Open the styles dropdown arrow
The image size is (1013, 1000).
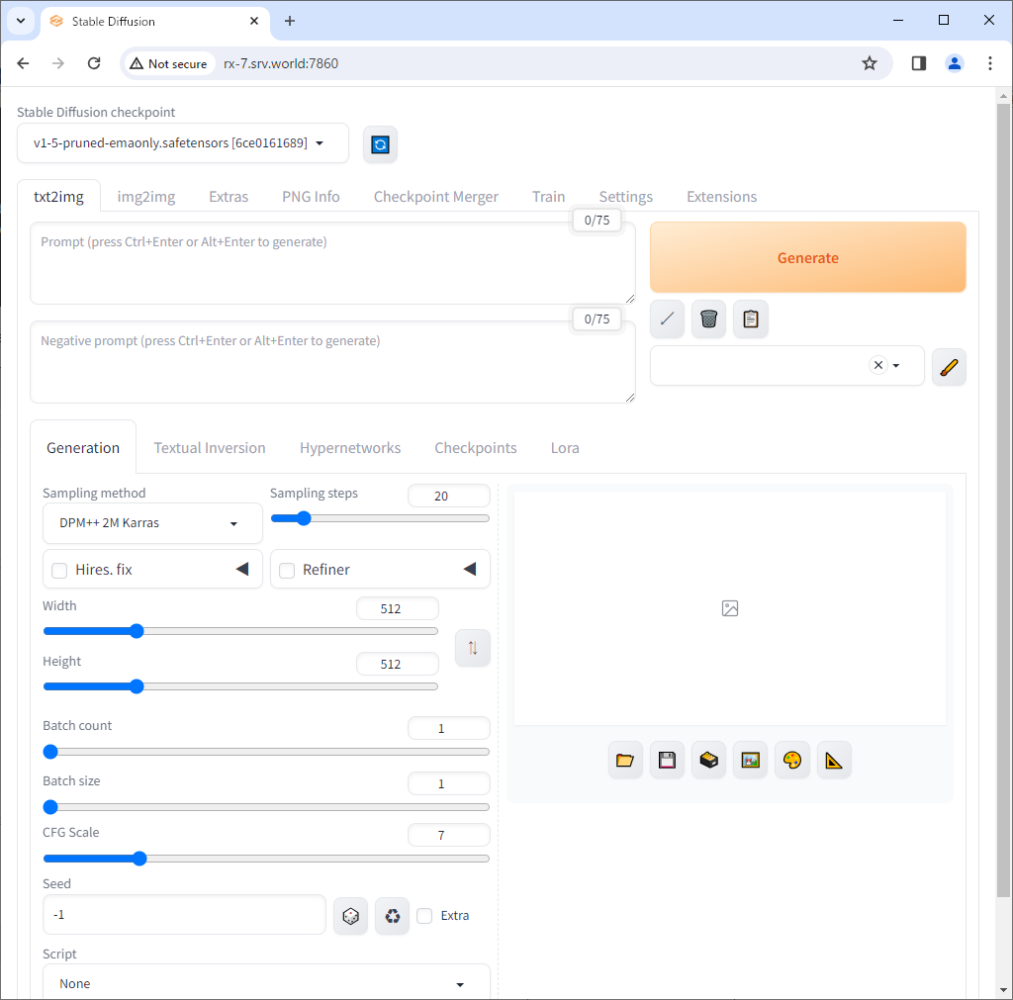pos(895,366)
